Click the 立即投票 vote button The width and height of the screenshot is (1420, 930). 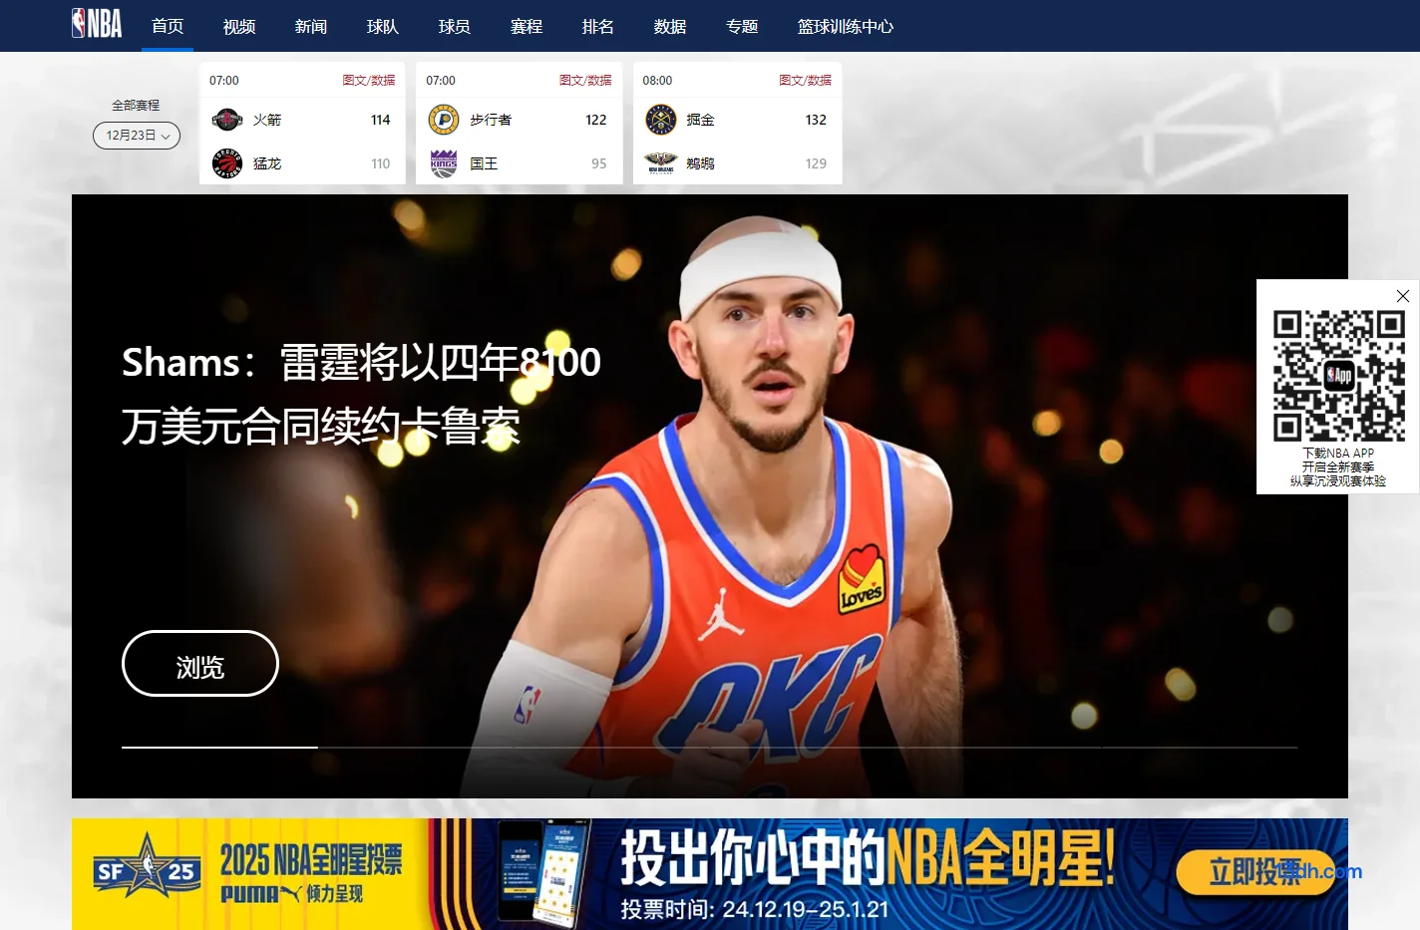tap(1255, 872)
